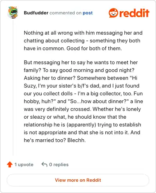Click the vertical comment thread line
The width and height of the screenshot is (156, 193).
[x=13, y=87]
